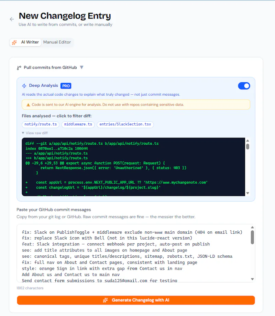This screenshot has width=275, height=316.
Task: Click 'Add About us and Contact us' line
Action: (x=71, y=275)
